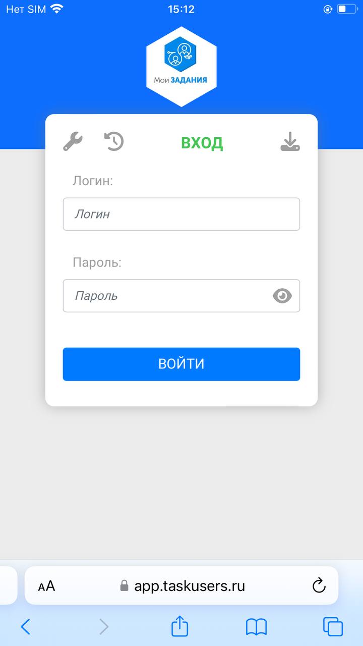Tap the download/install icon in login card
Screen dimensions: 363x646
click(290, 141)
